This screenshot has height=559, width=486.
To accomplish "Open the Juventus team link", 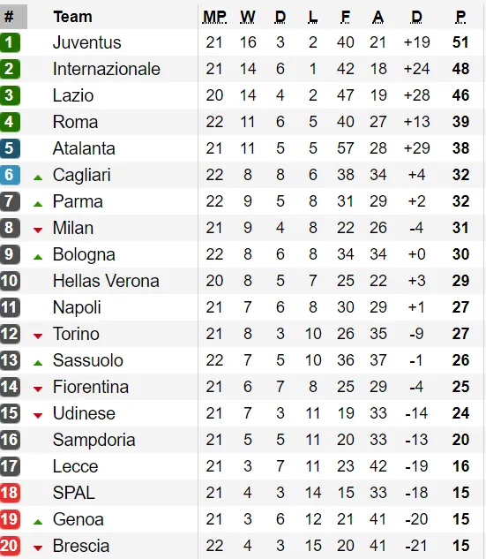I will coord(86,42).
